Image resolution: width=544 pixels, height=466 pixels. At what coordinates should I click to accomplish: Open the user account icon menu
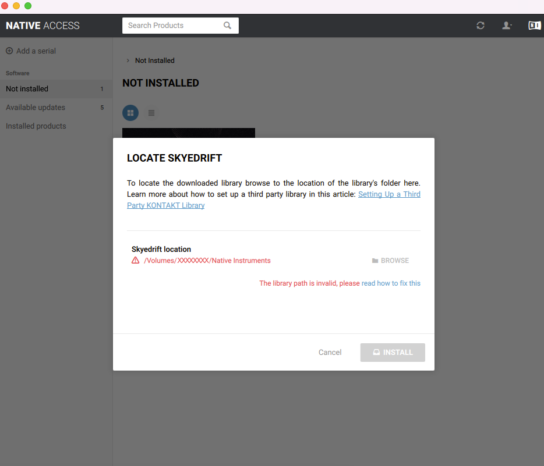[x=507, y=25]
